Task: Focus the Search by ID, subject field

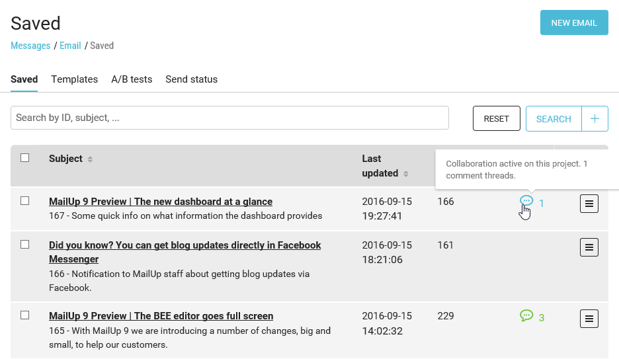Action: (229, 118)
